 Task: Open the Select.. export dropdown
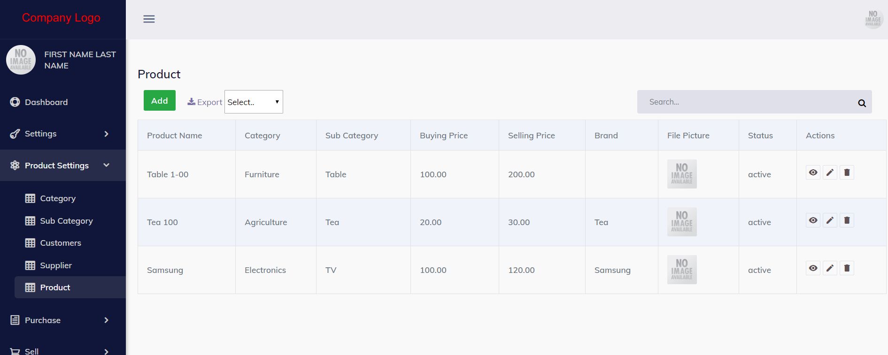[x=254, y=102]
